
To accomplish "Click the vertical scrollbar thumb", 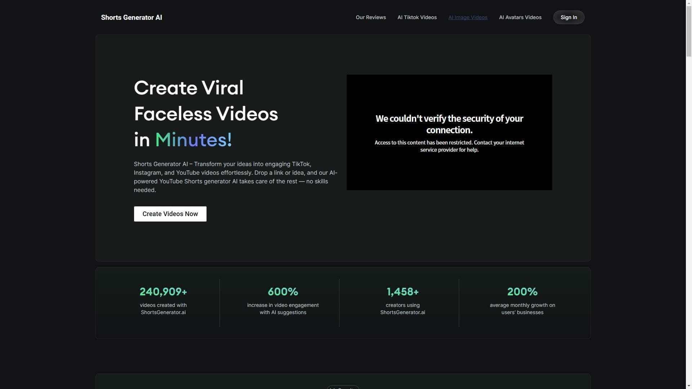I will click(x=689, y=31).
